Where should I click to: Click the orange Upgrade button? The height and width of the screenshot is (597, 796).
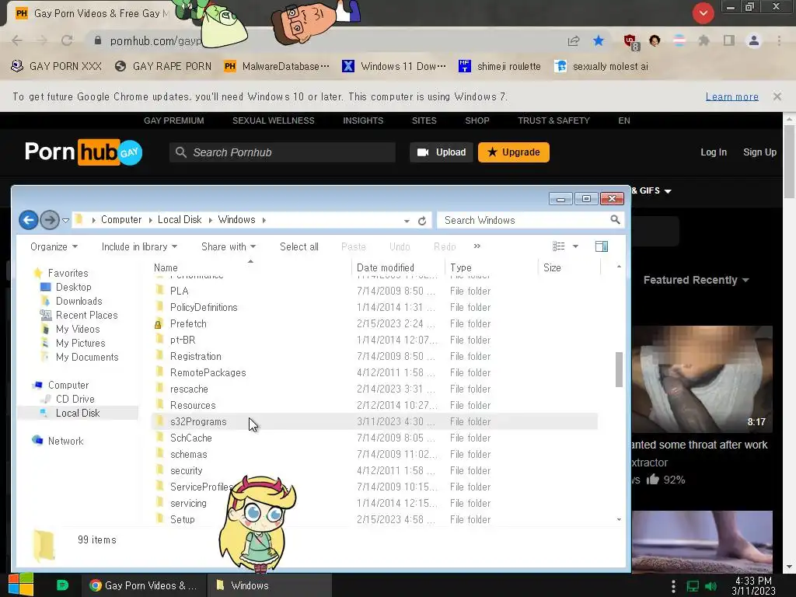[513, 152]
